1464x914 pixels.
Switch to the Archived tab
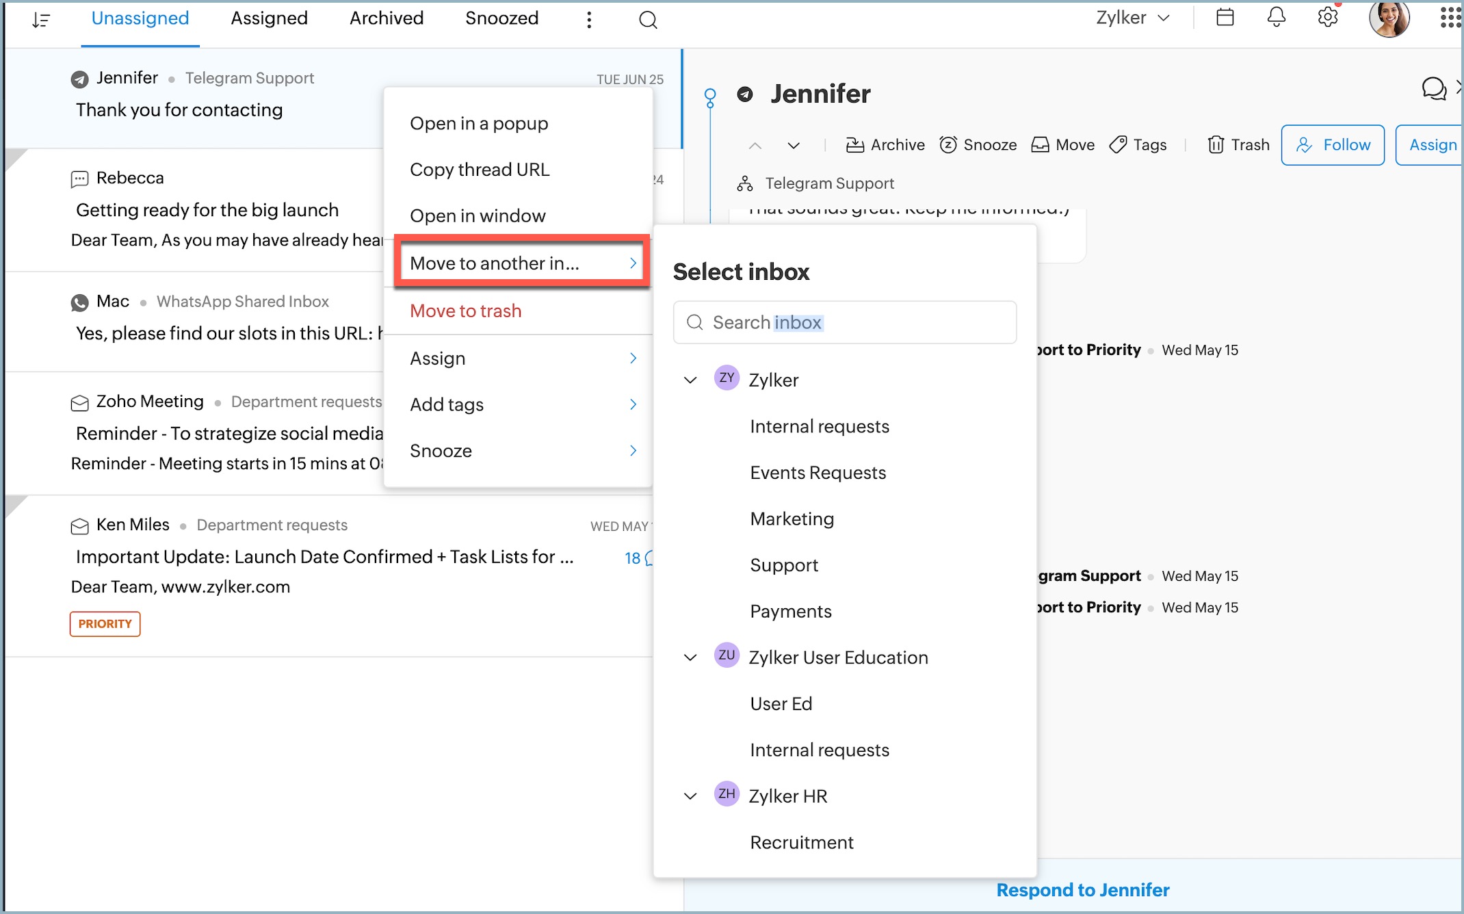pyautogui.click(x=387, y=18)
